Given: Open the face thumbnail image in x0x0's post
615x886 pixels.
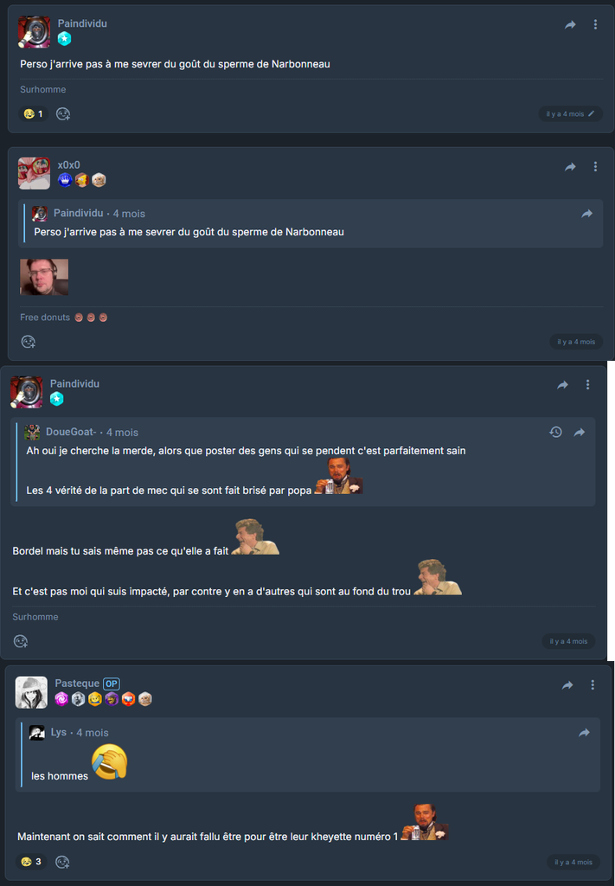Looking at the screenshot, I should click(44, 277).
